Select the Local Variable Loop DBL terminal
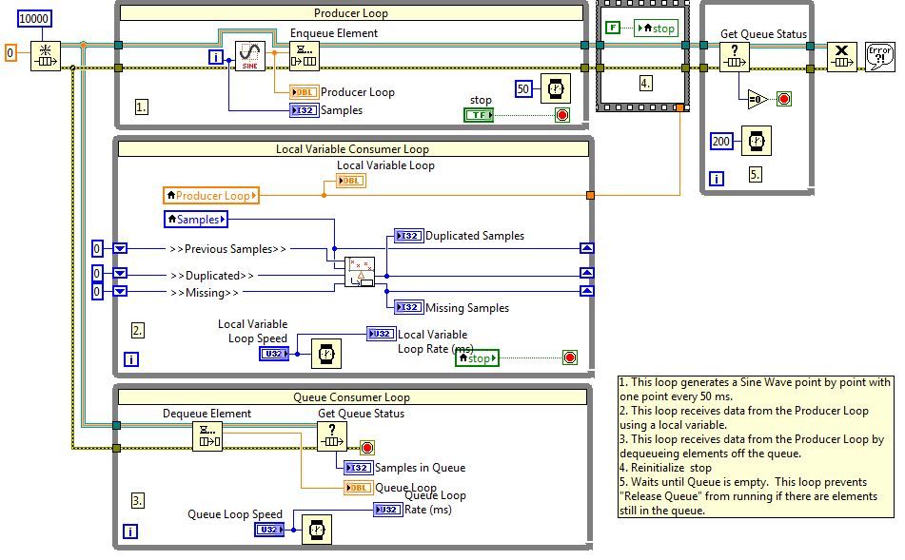The width and height of the screenshot is (905, 560). click(x=351, y=181)
